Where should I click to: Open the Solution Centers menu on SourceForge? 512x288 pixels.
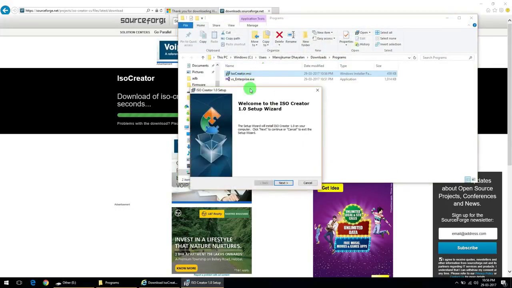coord(135,32)
